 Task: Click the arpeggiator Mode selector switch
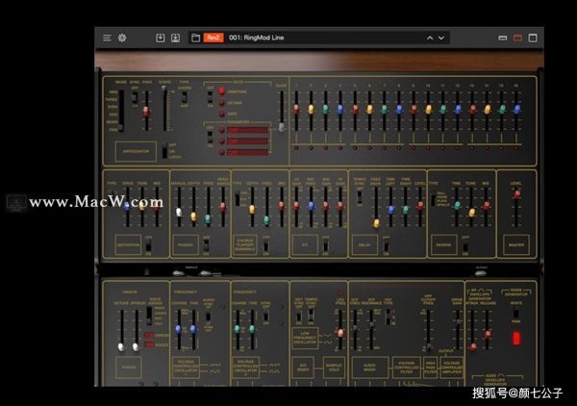click(121, 111)
